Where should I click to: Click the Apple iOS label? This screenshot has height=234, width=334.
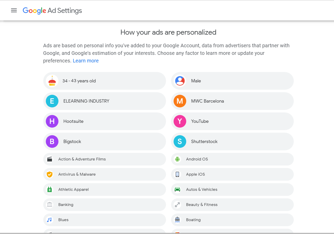pos(195,174)
